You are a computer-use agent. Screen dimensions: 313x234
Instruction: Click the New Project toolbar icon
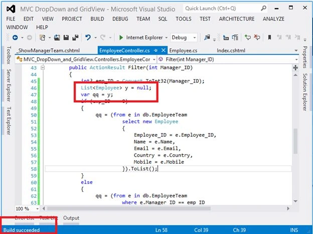point(42,37)
